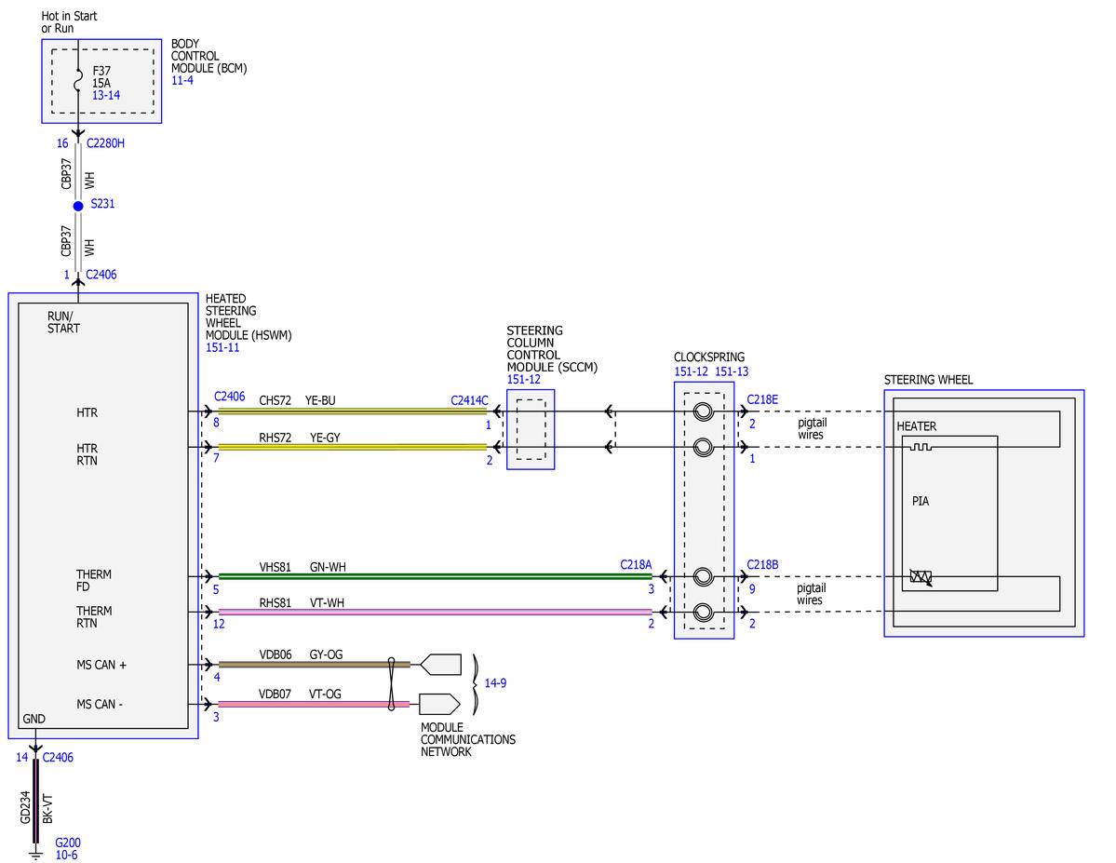Select the PIA label in the steering wheel
Screen dimensions: 1116x863
(921, 501)
